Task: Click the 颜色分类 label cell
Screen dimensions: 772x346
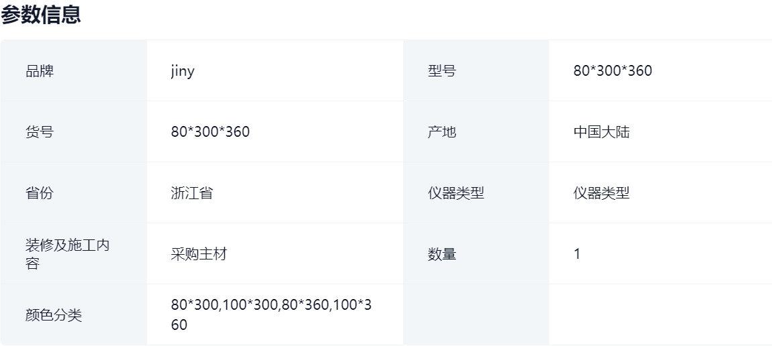Action: pos(54,315)
